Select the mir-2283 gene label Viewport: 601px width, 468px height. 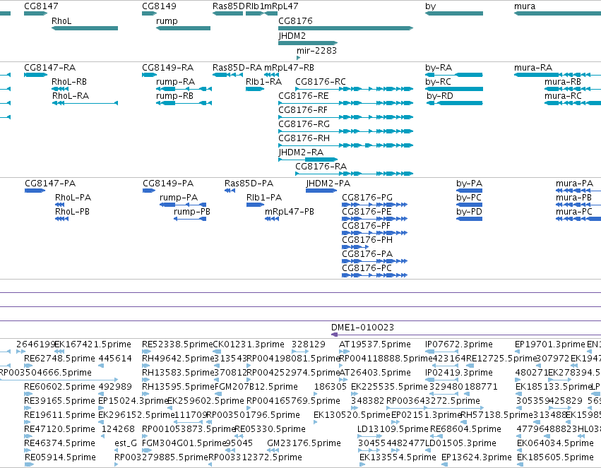(x=316, y=51)
